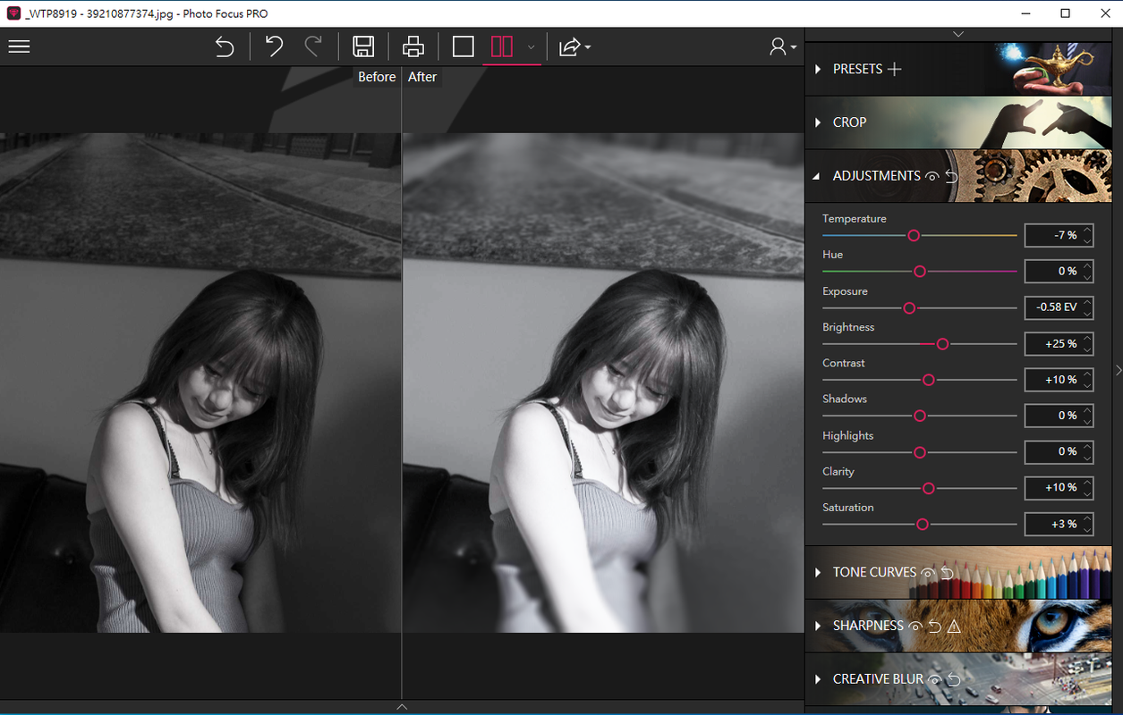Screen dimensions: 1123x715
Task: Click the After photo preview
Action: [x=603, y=383]
